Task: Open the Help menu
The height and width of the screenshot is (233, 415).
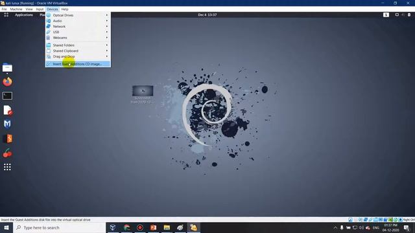Action: tap(65, 9)
